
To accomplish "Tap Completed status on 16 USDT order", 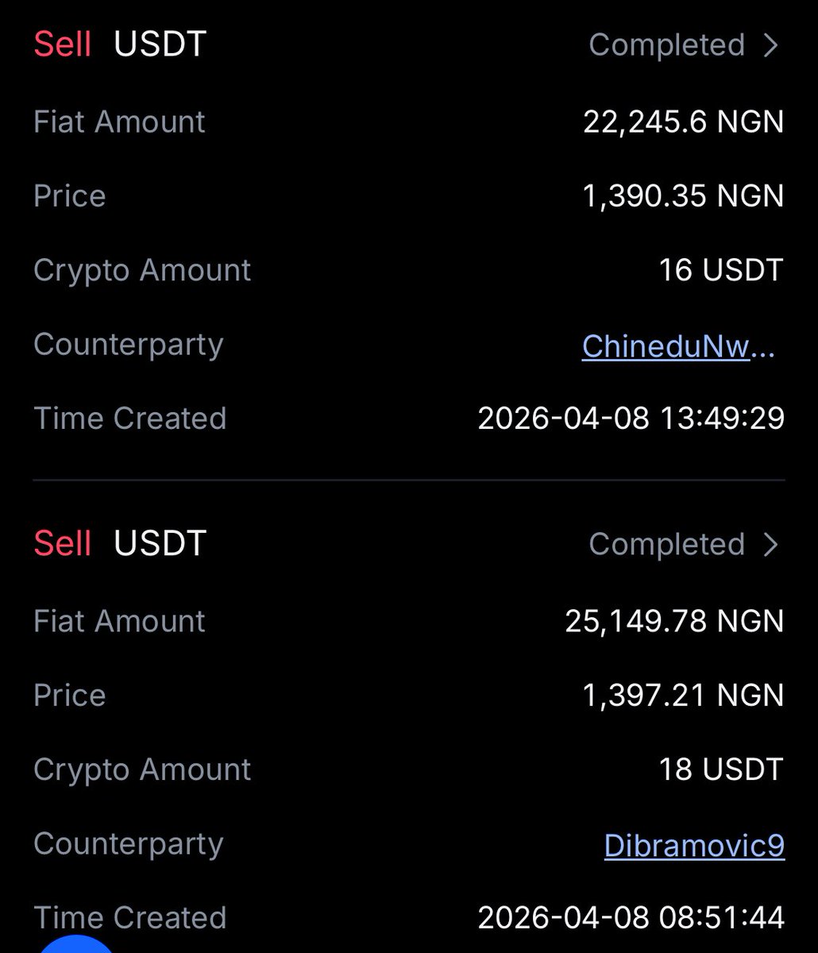I will pyautogui.click(x=666, y=45).
